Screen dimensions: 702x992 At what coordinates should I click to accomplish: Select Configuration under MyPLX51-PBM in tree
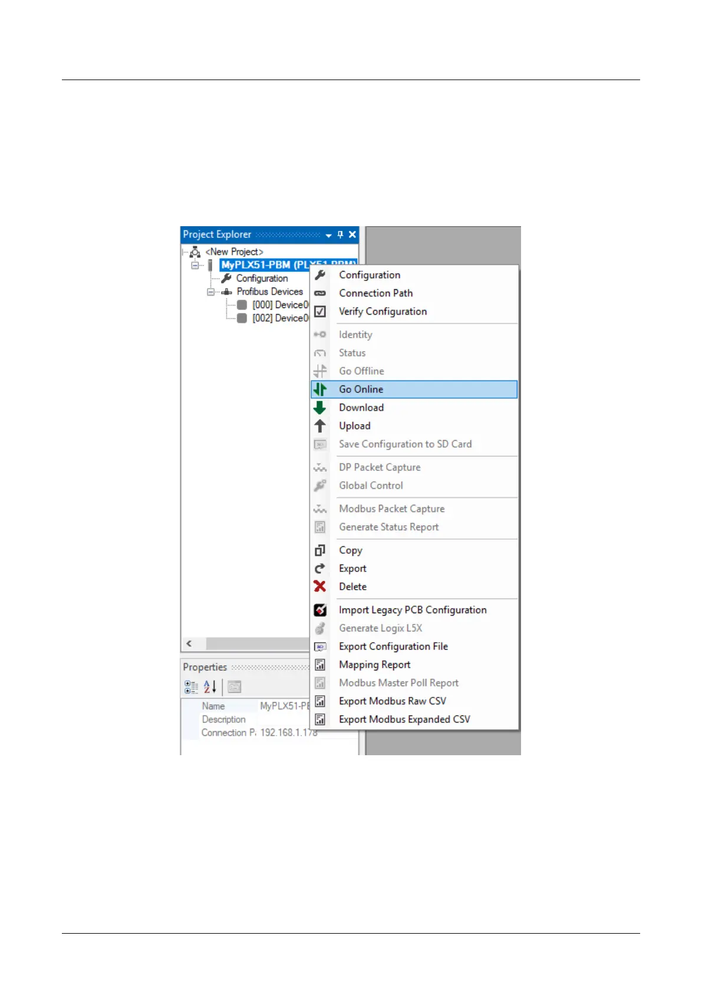(262, 279)
